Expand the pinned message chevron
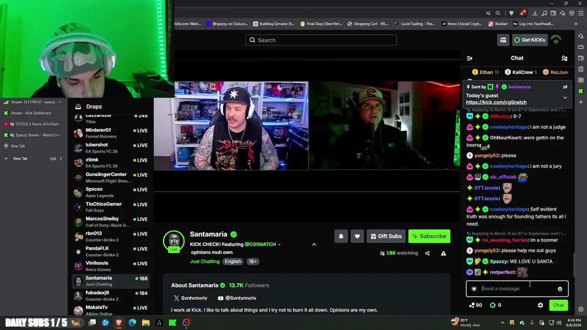Screen dimensions: 587x330 coord(565,98)
